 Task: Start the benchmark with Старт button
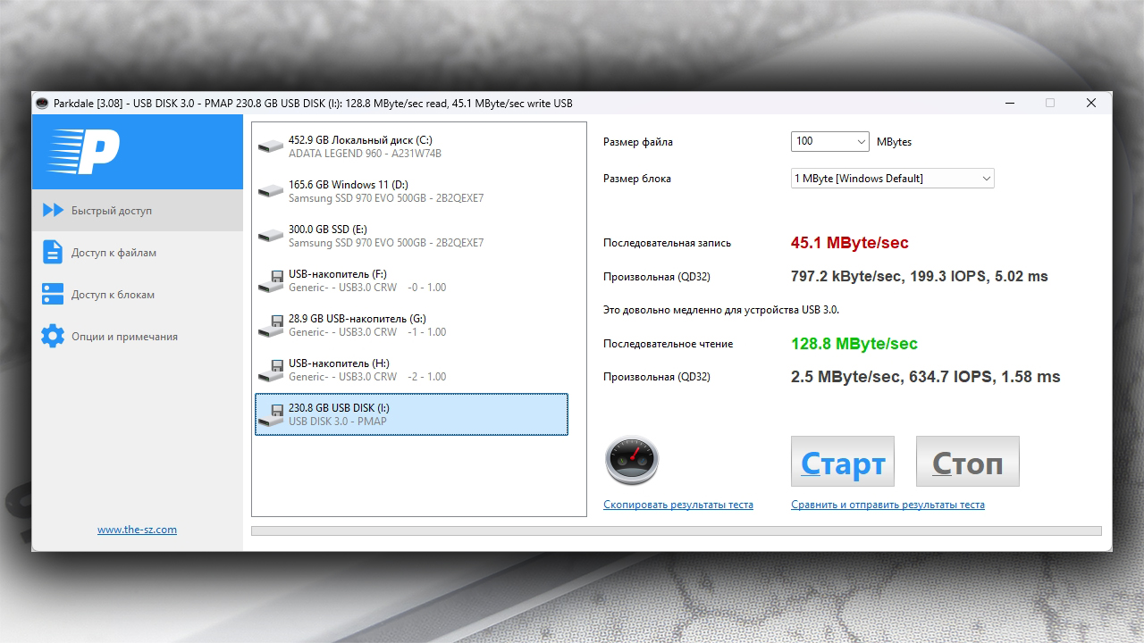point(843,462)
